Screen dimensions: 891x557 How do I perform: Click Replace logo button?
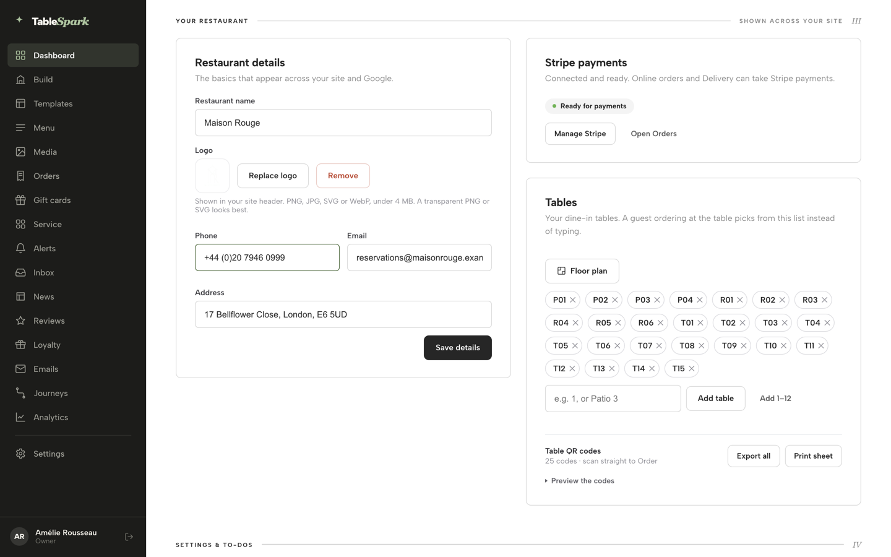tap(273, 176)
